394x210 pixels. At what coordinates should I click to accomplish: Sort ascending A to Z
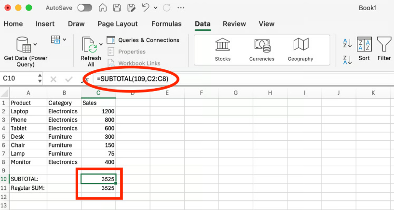pyautogui.click(x=347, y=43)
